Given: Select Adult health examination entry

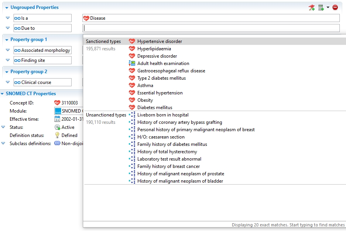Looking at the screenshot, I should pyautogui.click(x=163, y=63).
